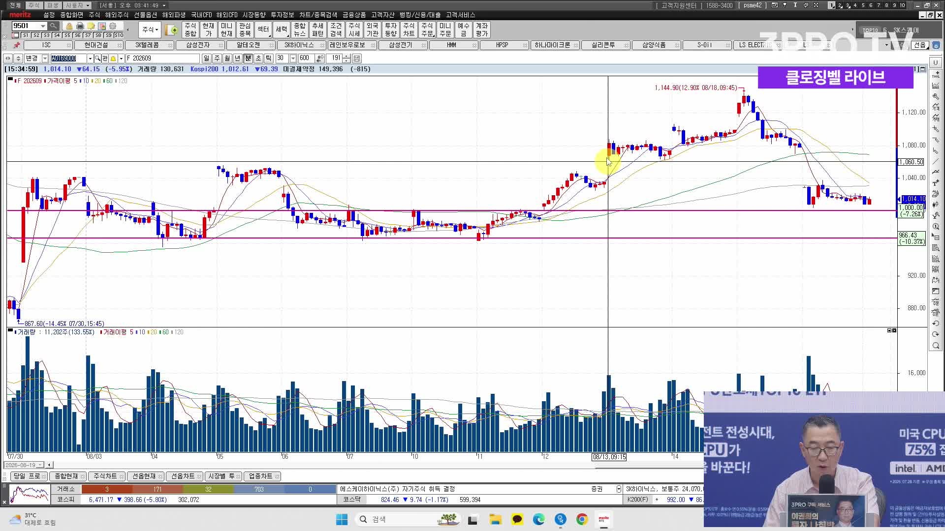The width and height of the screenshot is (945, 531).
Task: Select the trend line drawing tool
Action: pyautogui.click(x=936, y=162)
